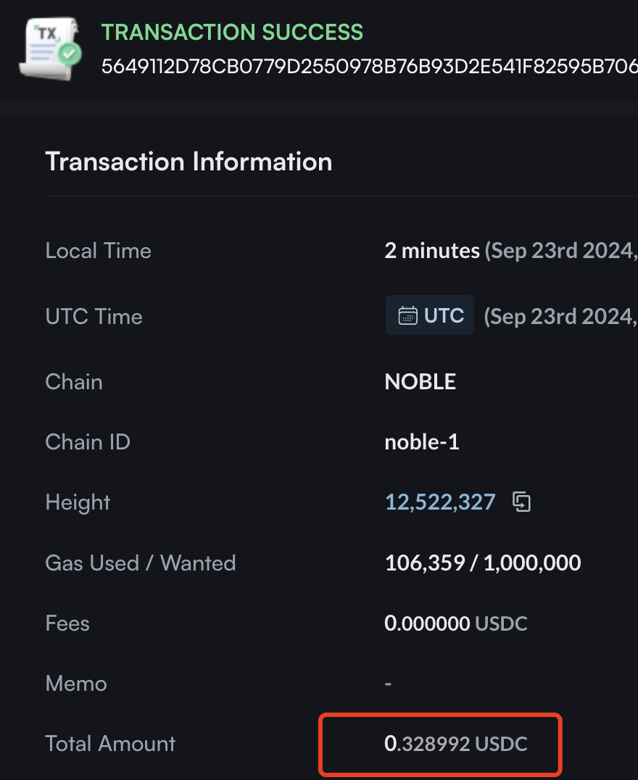Select the transaction hash text

click(369, 66)
